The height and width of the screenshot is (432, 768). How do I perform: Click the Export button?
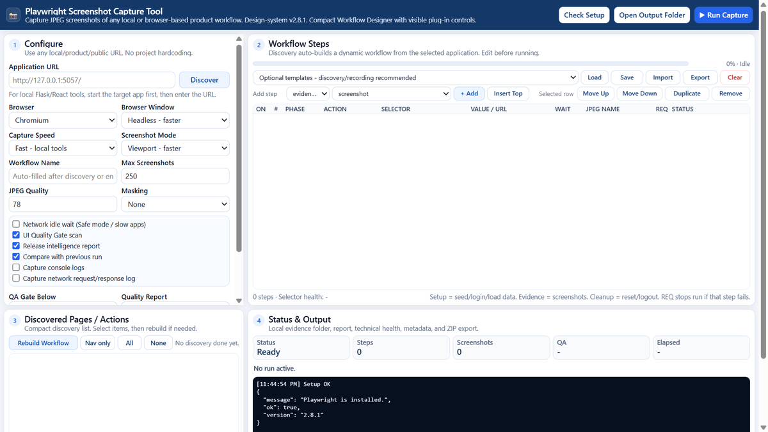click(700, 77)
